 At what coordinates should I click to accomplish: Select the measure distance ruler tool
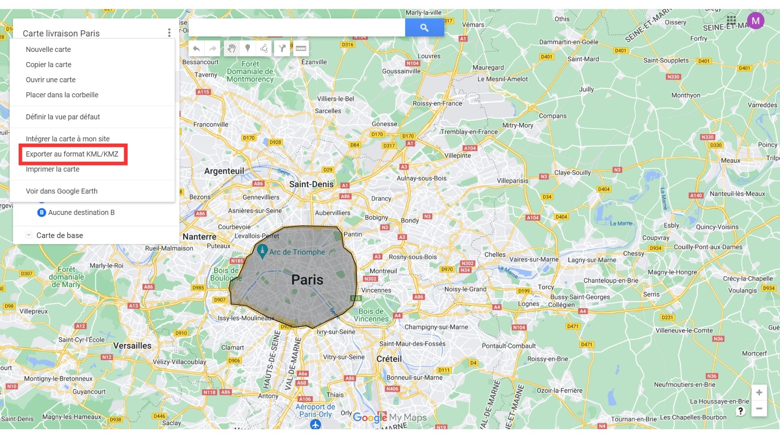(301, 49)
